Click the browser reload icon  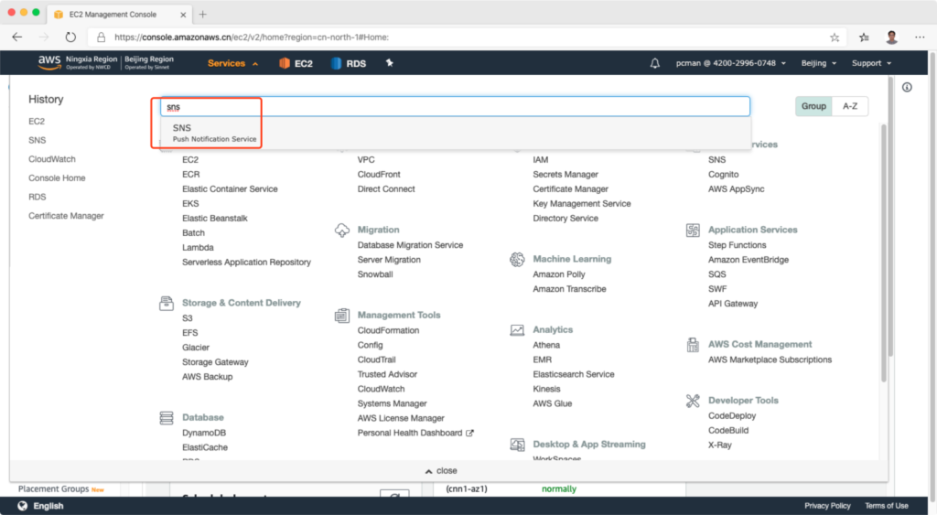pos(70,38)
